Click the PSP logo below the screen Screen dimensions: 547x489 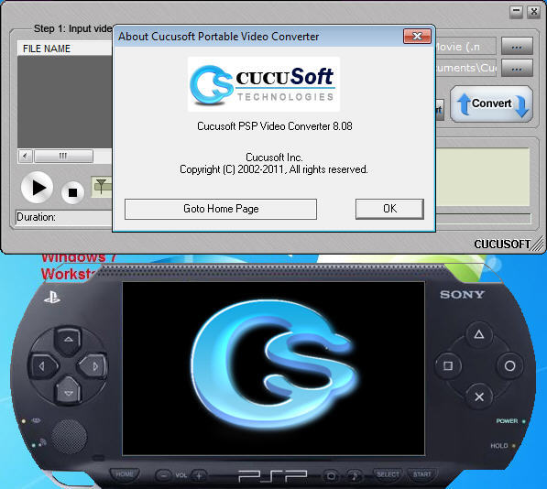[273, 476]
